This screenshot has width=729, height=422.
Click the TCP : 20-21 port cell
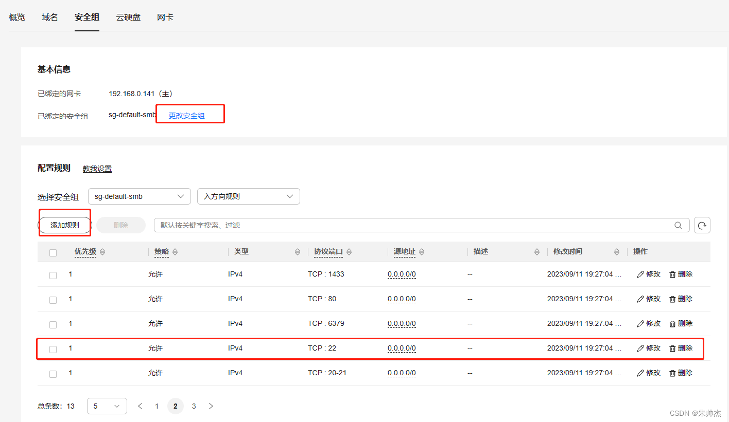coord(327,373)
